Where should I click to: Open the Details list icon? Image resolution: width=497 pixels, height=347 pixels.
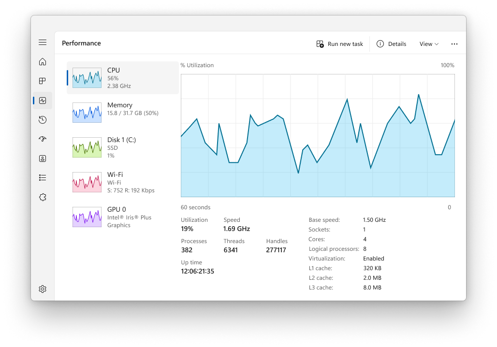tap(43, 177)
